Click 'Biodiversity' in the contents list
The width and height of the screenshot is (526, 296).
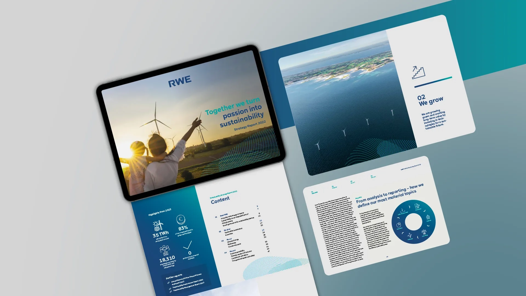click(232, 243)
